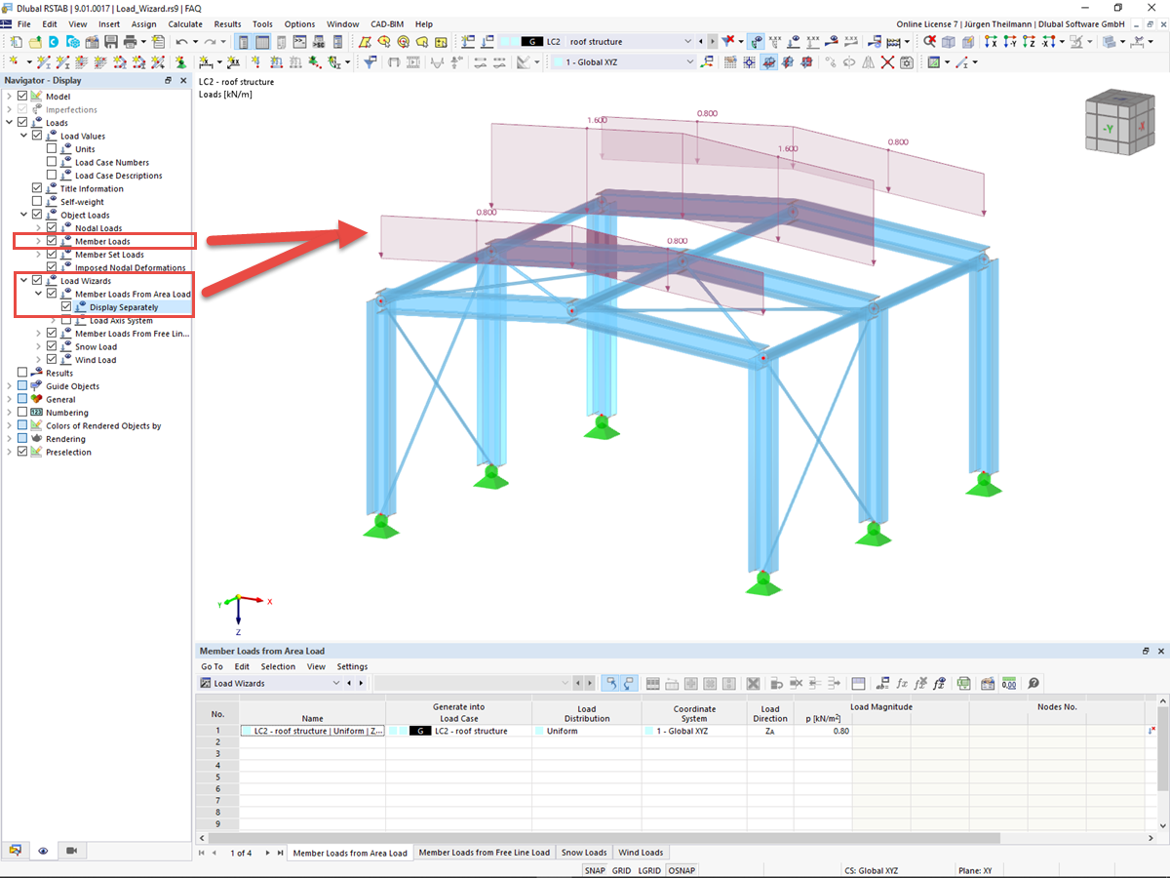Open the table Go To menu
This screenshot has height=878, width=1170.
pyautogui.click(x=212, y=667)
